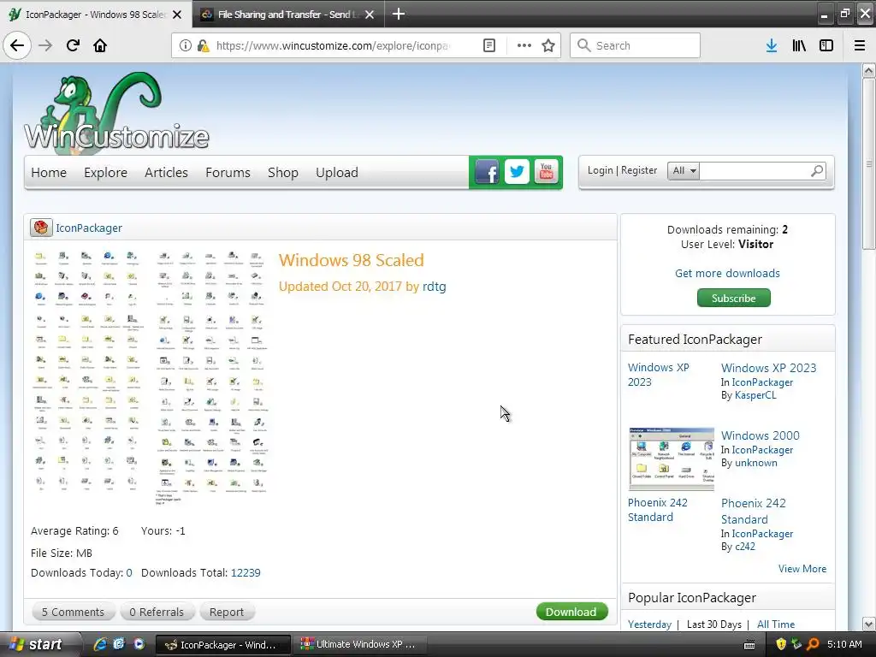Click the green Download button
Viewport: 876px width, 657px height.
[x=571, y=612]
